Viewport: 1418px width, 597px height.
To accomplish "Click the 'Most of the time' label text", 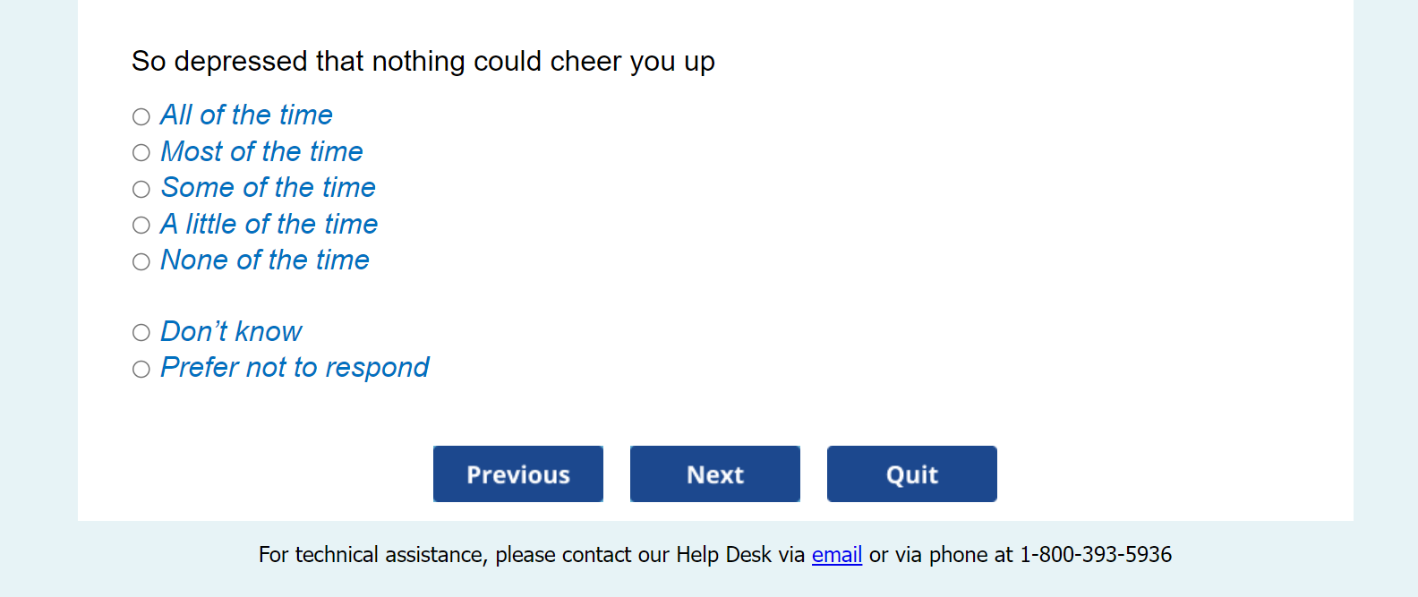I will 261,152.
